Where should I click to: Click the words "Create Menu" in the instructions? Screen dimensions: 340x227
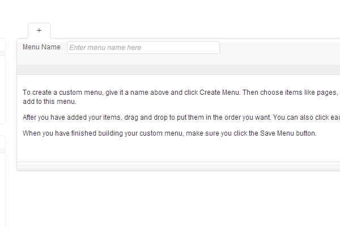[219, 92]
